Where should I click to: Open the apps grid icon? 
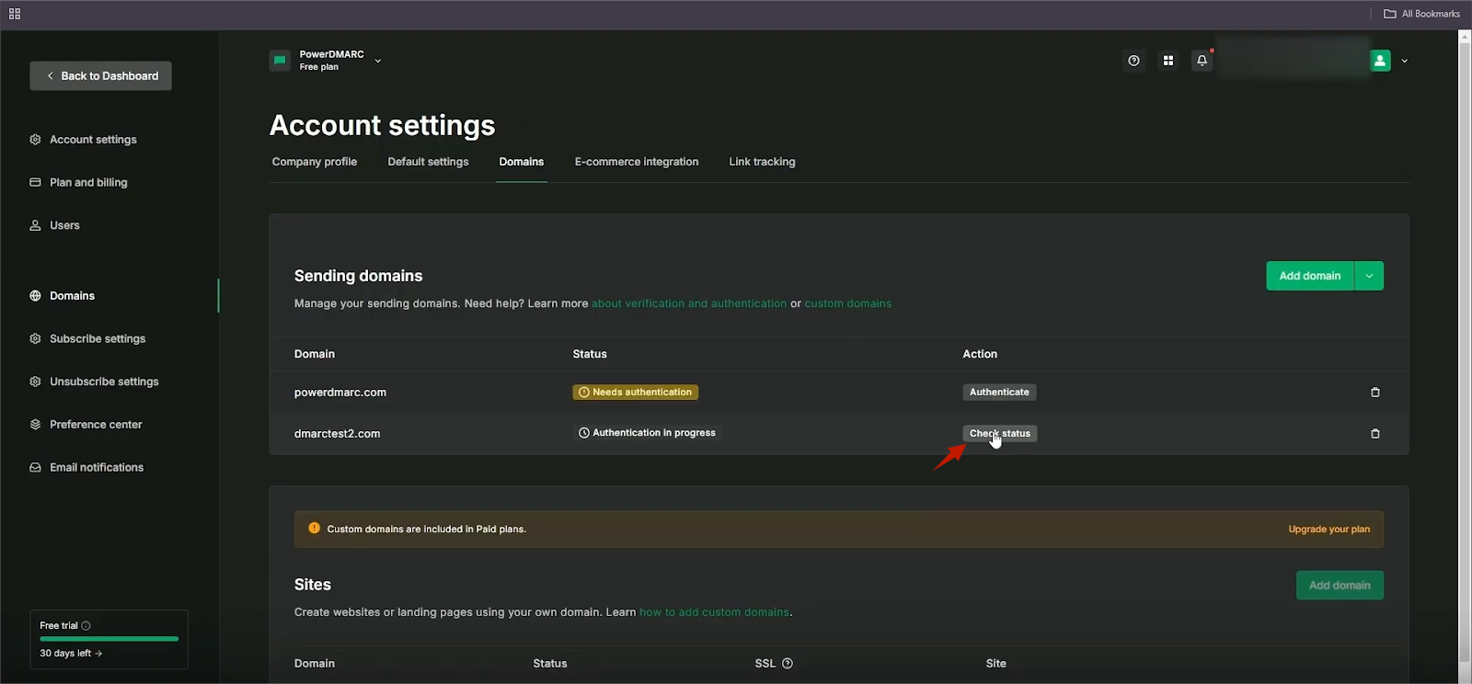click(x=1167, y=61)
